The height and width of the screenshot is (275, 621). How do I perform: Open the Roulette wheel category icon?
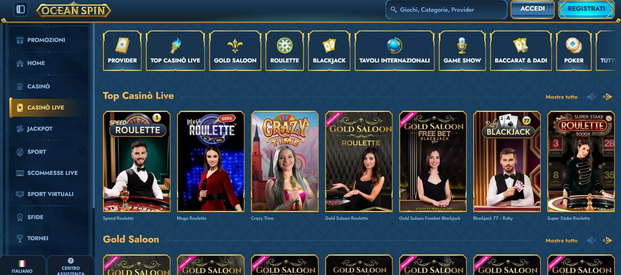click(285, 45)
